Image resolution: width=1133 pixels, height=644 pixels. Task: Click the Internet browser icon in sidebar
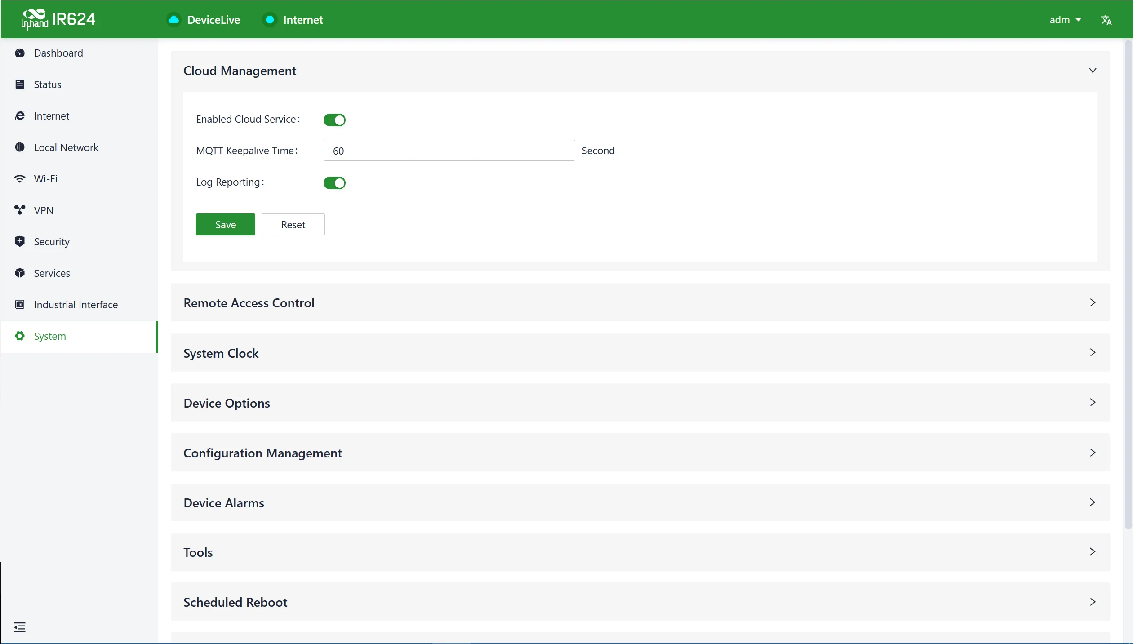pos(20,116)
